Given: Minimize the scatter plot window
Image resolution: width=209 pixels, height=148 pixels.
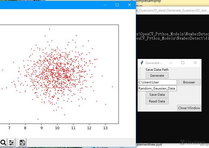Looking at the screenshot, I should click(x=105, y=5).
